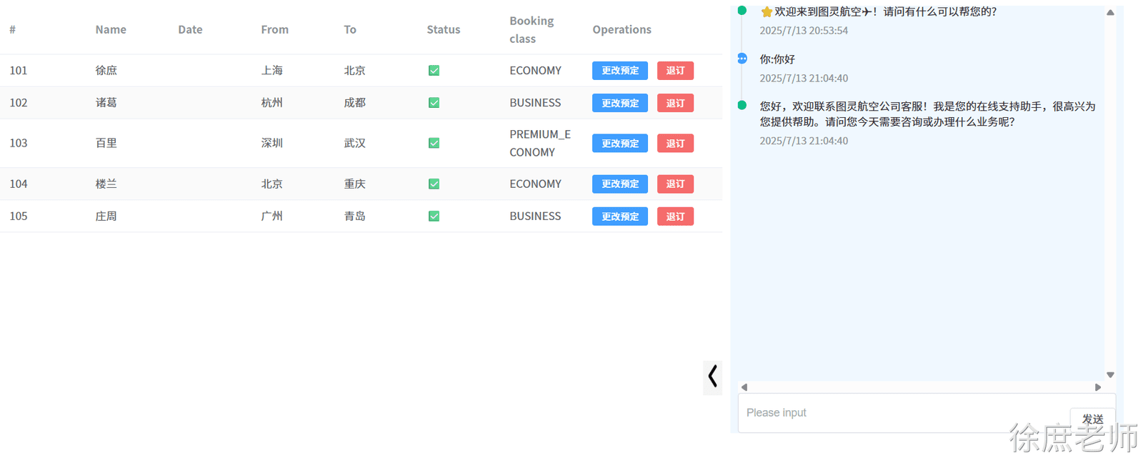Click chat scrollbar down arrow

[1110, 374]
